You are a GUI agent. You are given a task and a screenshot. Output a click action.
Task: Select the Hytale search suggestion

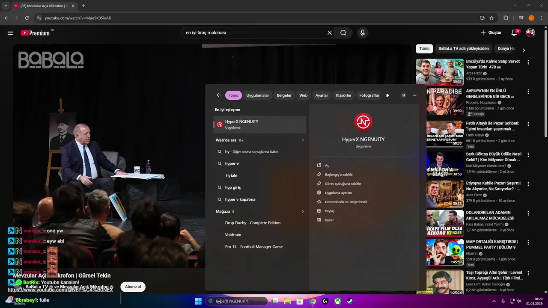[x=260, y=175]
